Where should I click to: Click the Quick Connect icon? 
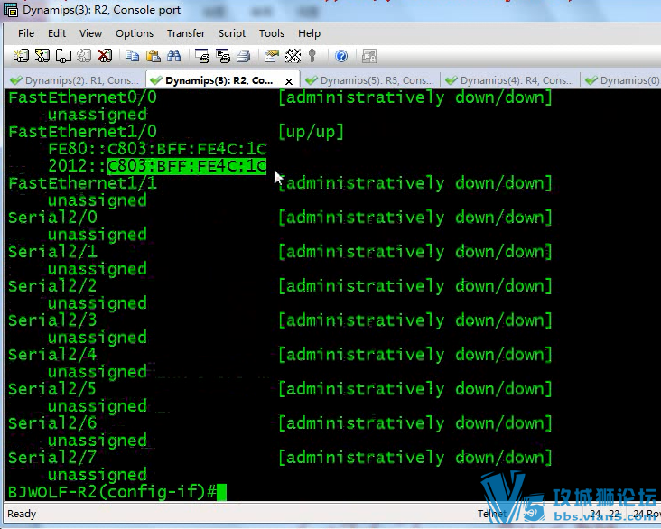tap(42, 56)
